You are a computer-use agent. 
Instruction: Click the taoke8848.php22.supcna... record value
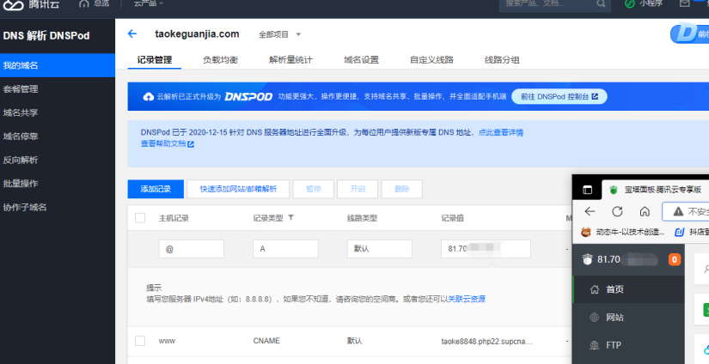(486, 342)
